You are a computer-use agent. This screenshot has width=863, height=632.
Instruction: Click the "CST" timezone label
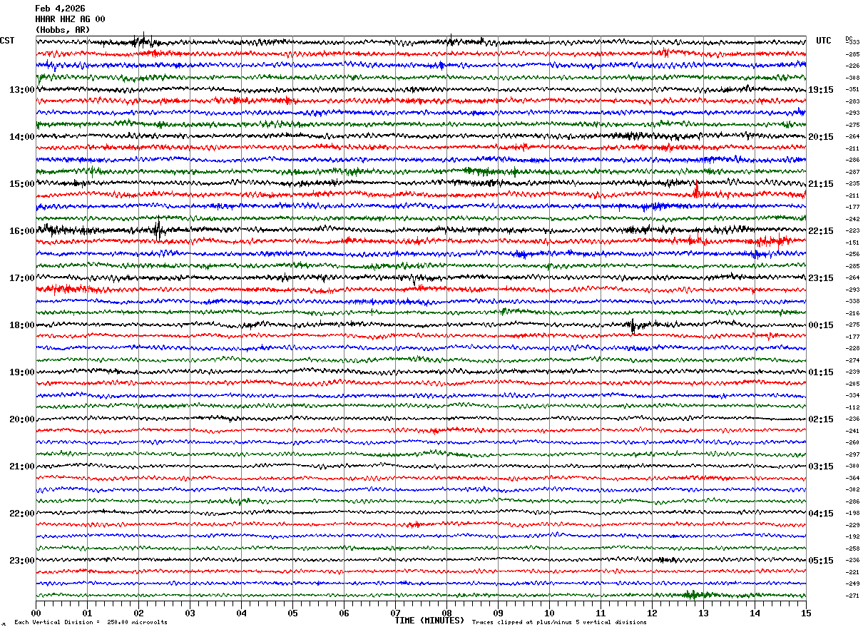[x=7, y=41]
